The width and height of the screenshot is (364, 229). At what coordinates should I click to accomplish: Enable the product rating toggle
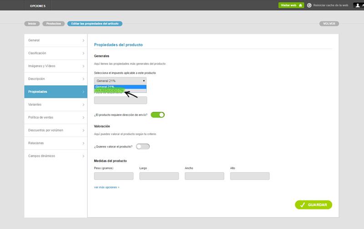tap(142, 147)
